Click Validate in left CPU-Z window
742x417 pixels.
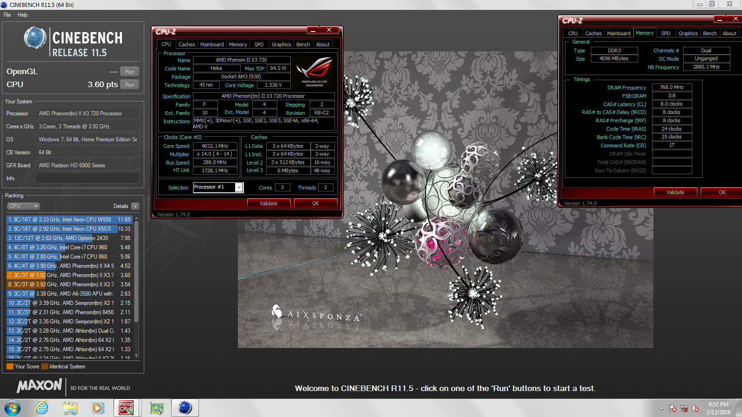pyautogui.click(x=269, y=203)
